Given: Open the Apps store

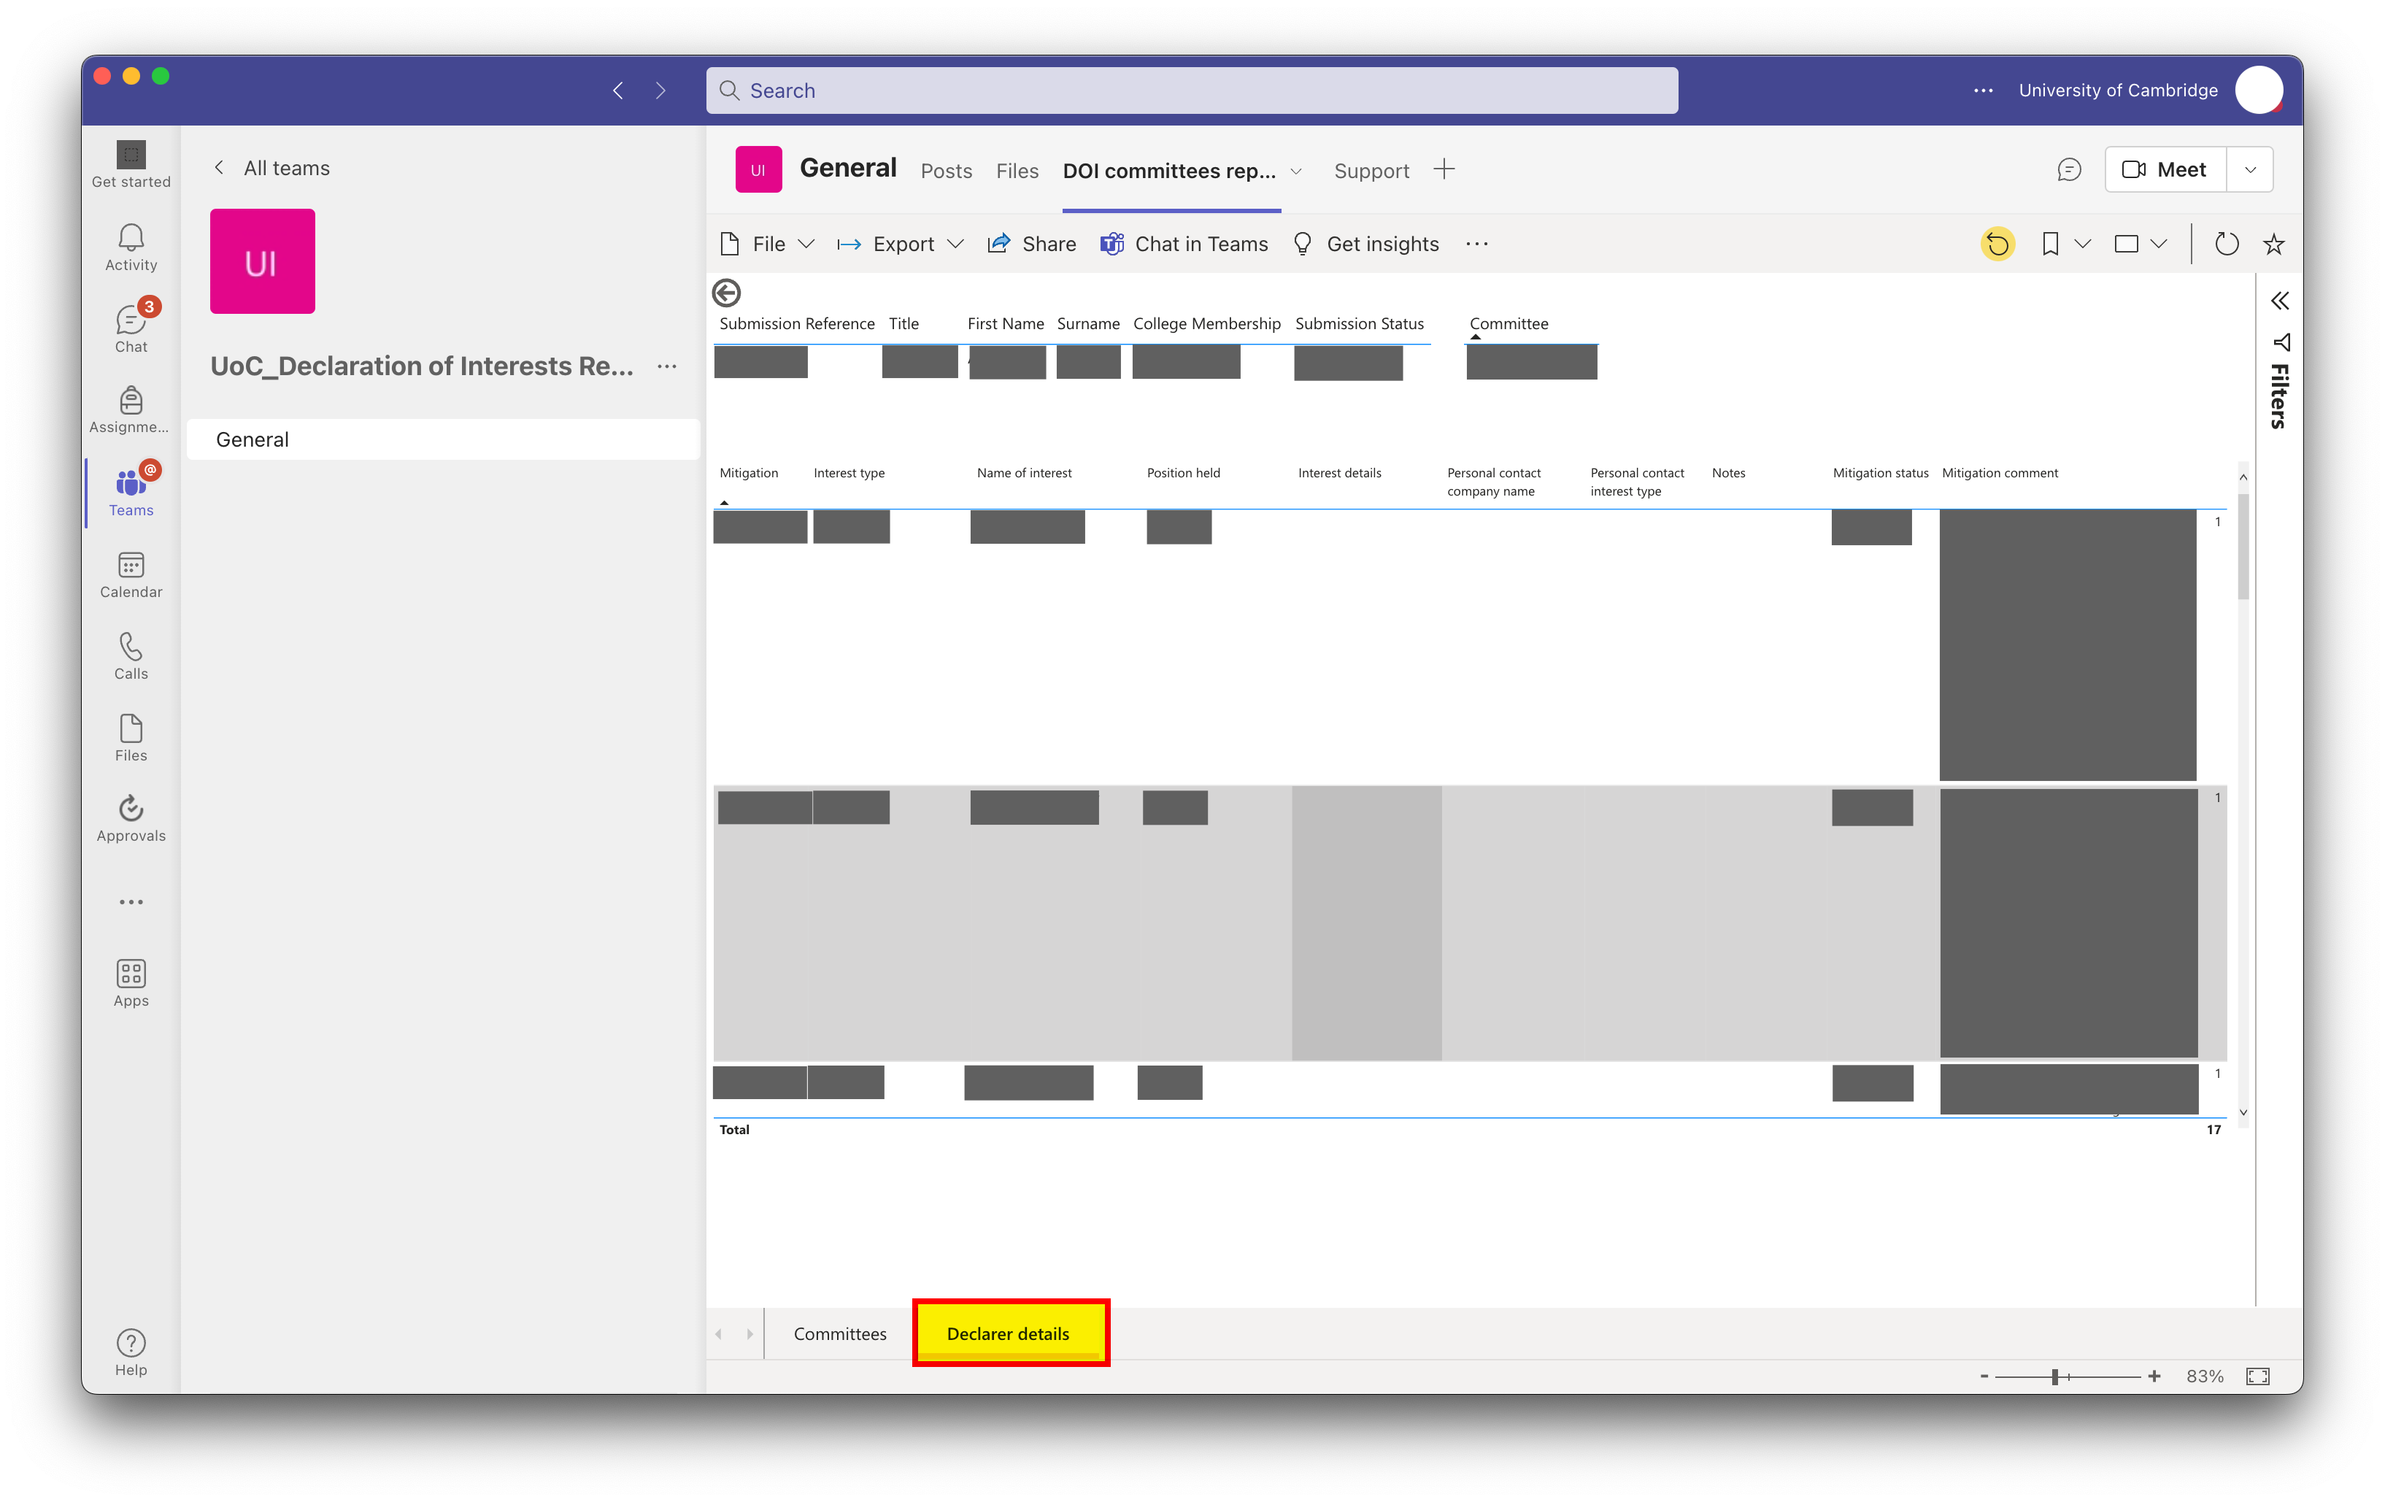Looking at the screenshot, I should pos(131,983).
